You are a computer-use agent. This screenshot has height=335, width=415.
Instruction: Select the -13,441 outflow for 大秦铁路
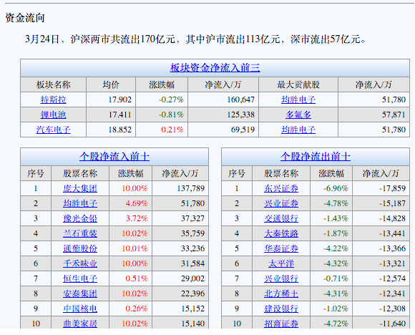[392, 233]
